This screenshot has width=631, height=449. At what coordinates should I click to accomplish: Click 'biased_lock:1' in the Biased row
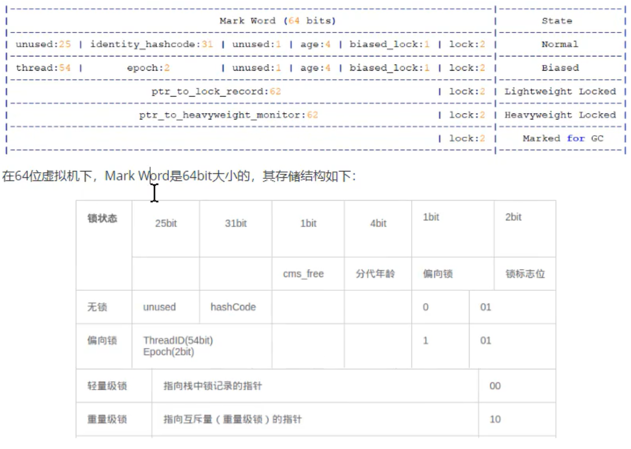click(x=389, y=68)
